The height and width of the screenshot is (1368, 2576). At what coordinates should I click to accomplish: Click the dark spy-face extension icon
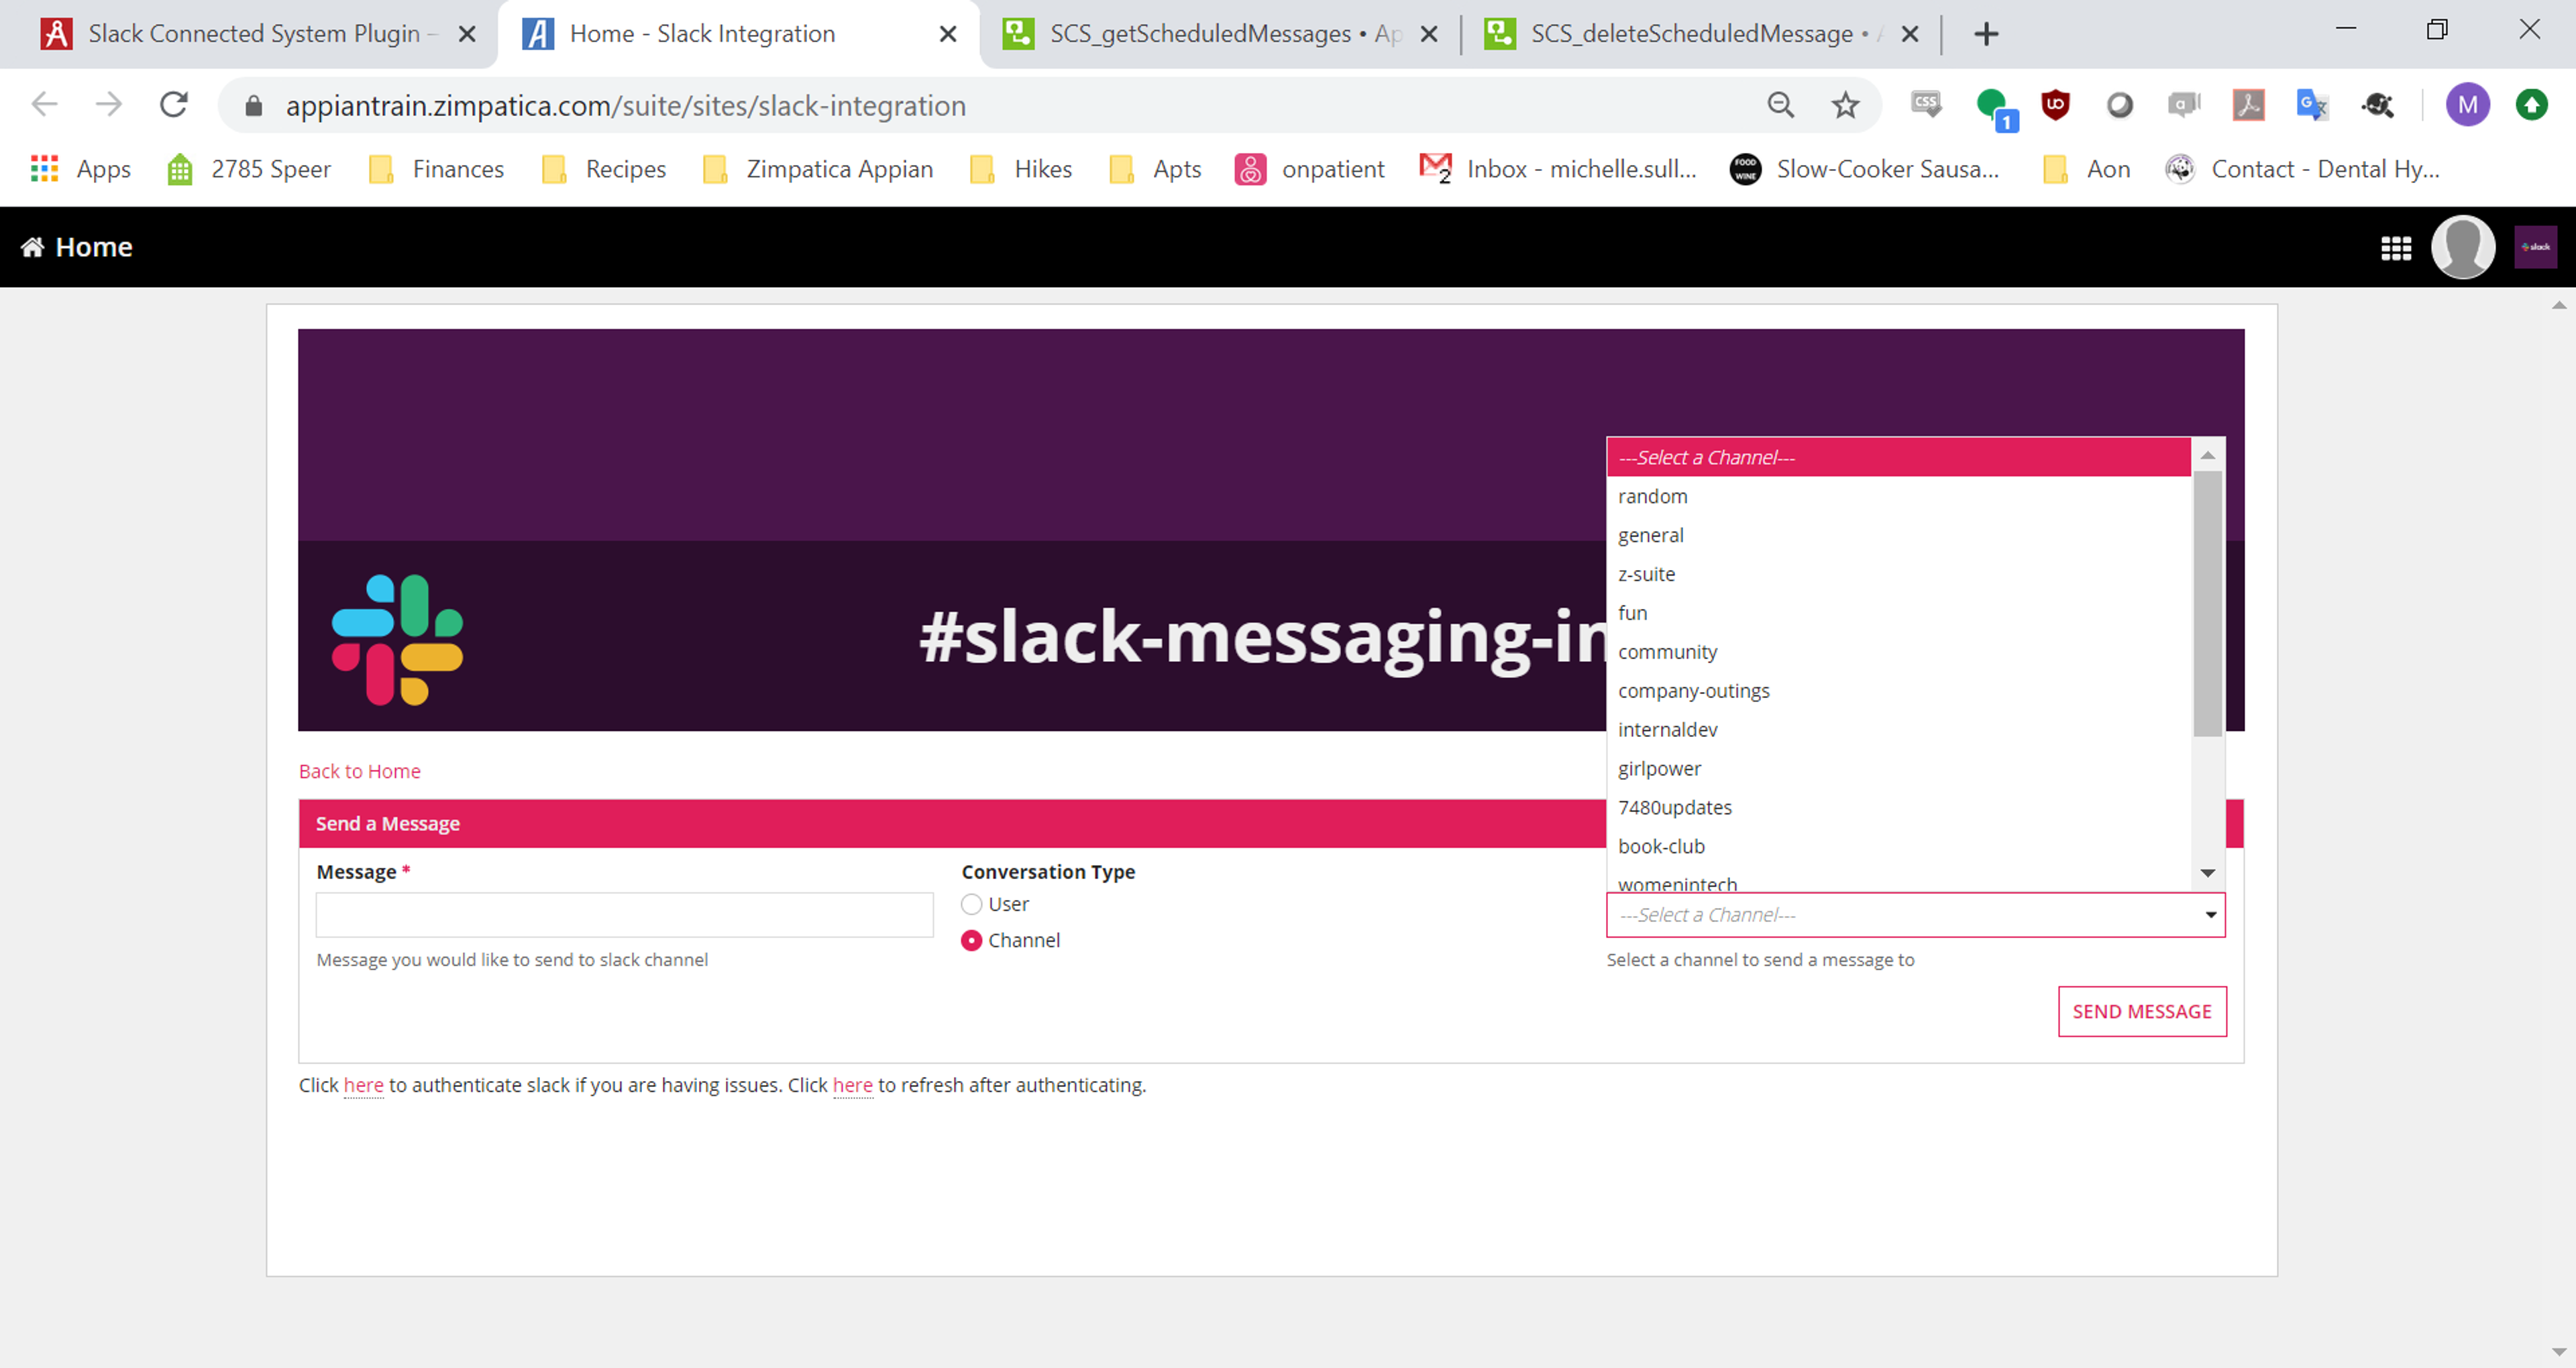[x=2378, y=105]
